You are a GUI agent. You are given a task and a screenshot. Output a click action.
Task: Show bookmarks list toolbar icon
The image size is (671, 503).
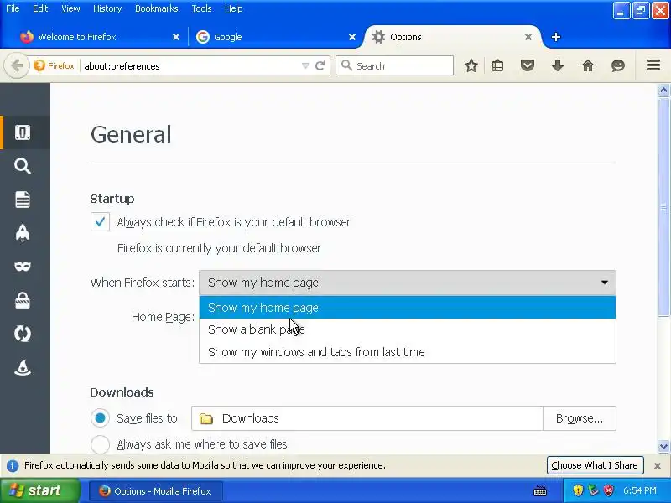pos(497,65)
